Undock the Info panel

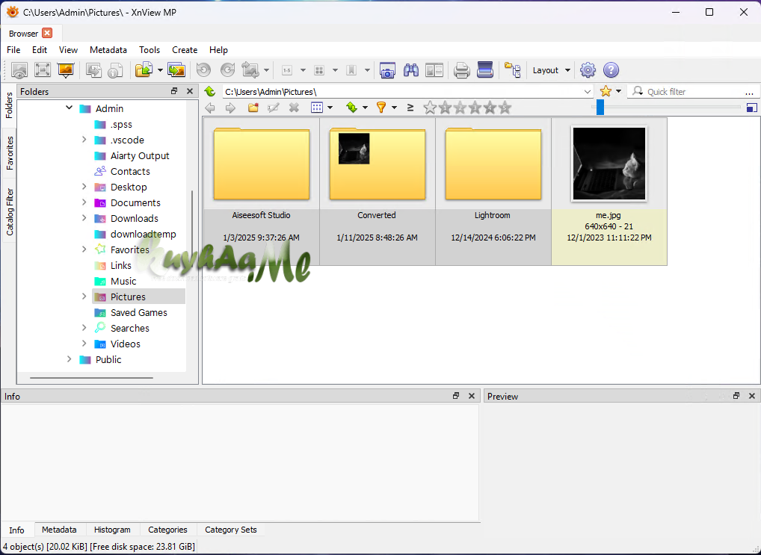(x=456, y=396)
